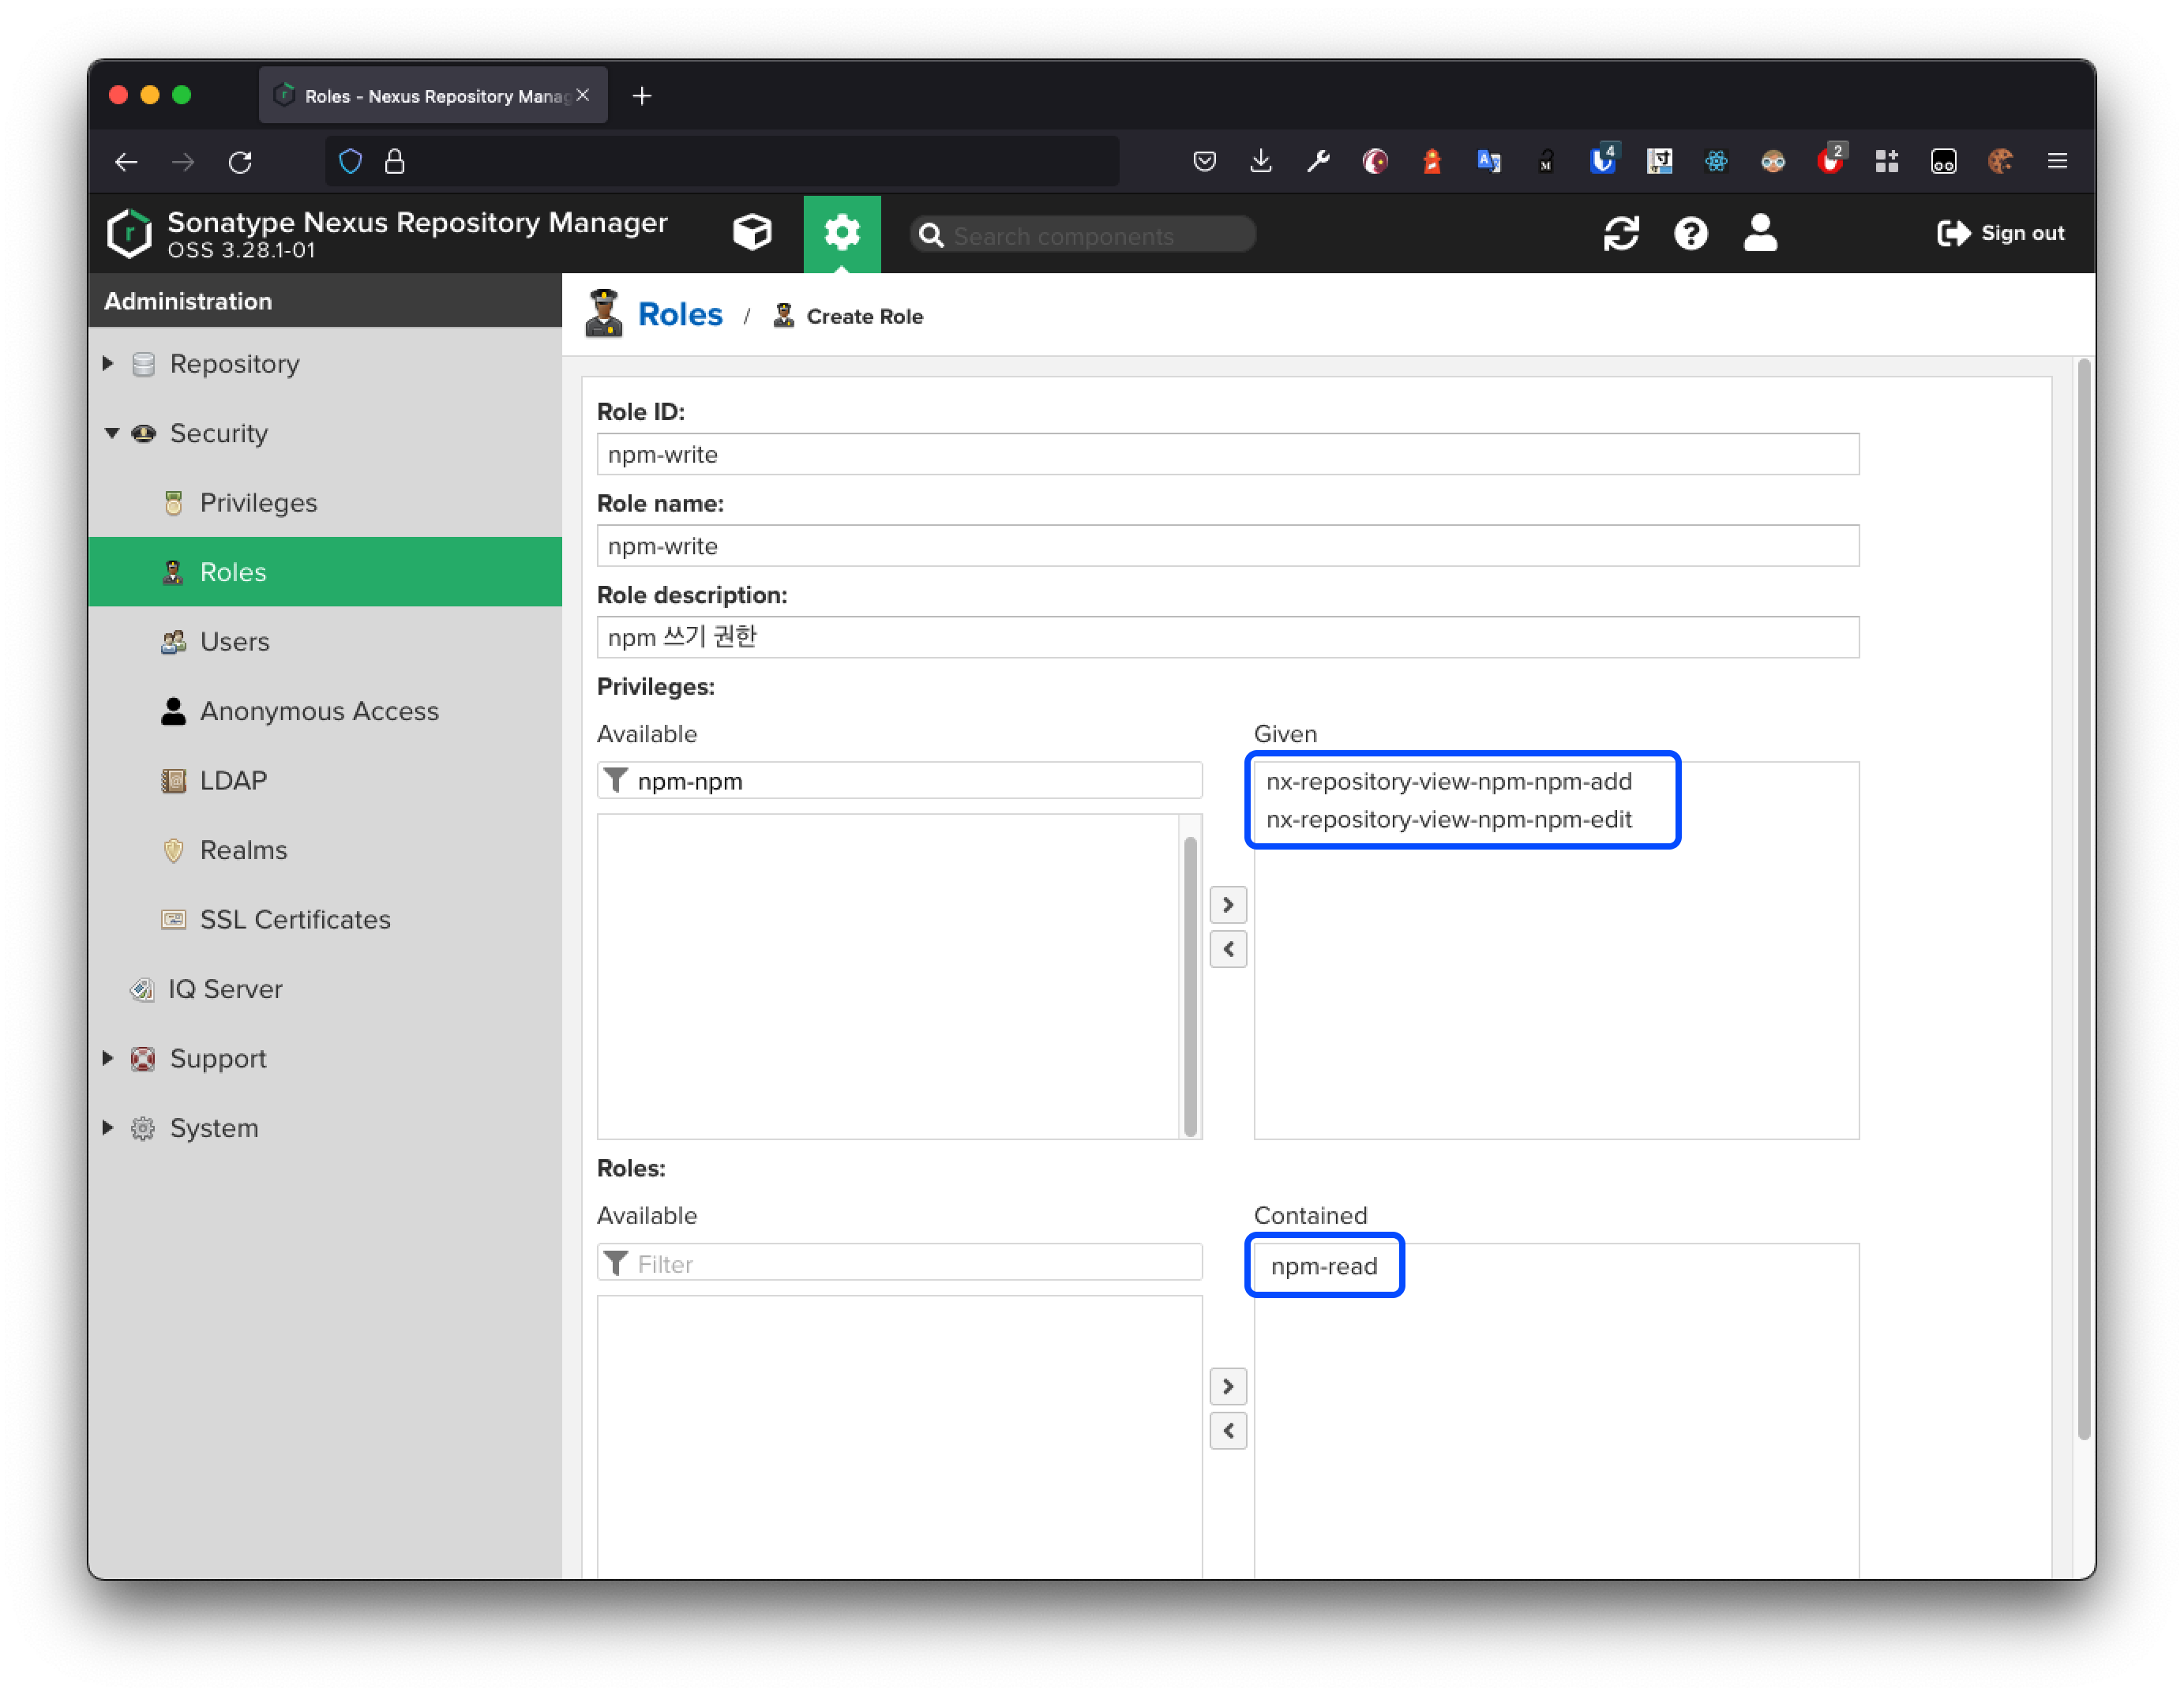This screenshot has height=1696, width=2184.
Task: Click the browser back arrow
Action: click(x=126, y=162)
